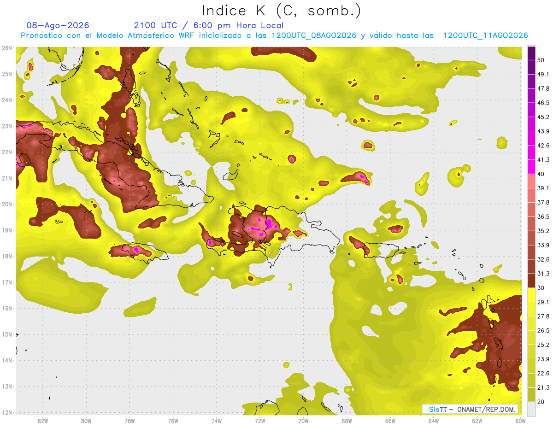Click the dark purple swatch above 50
553x427 pixels.
point(531,53)
